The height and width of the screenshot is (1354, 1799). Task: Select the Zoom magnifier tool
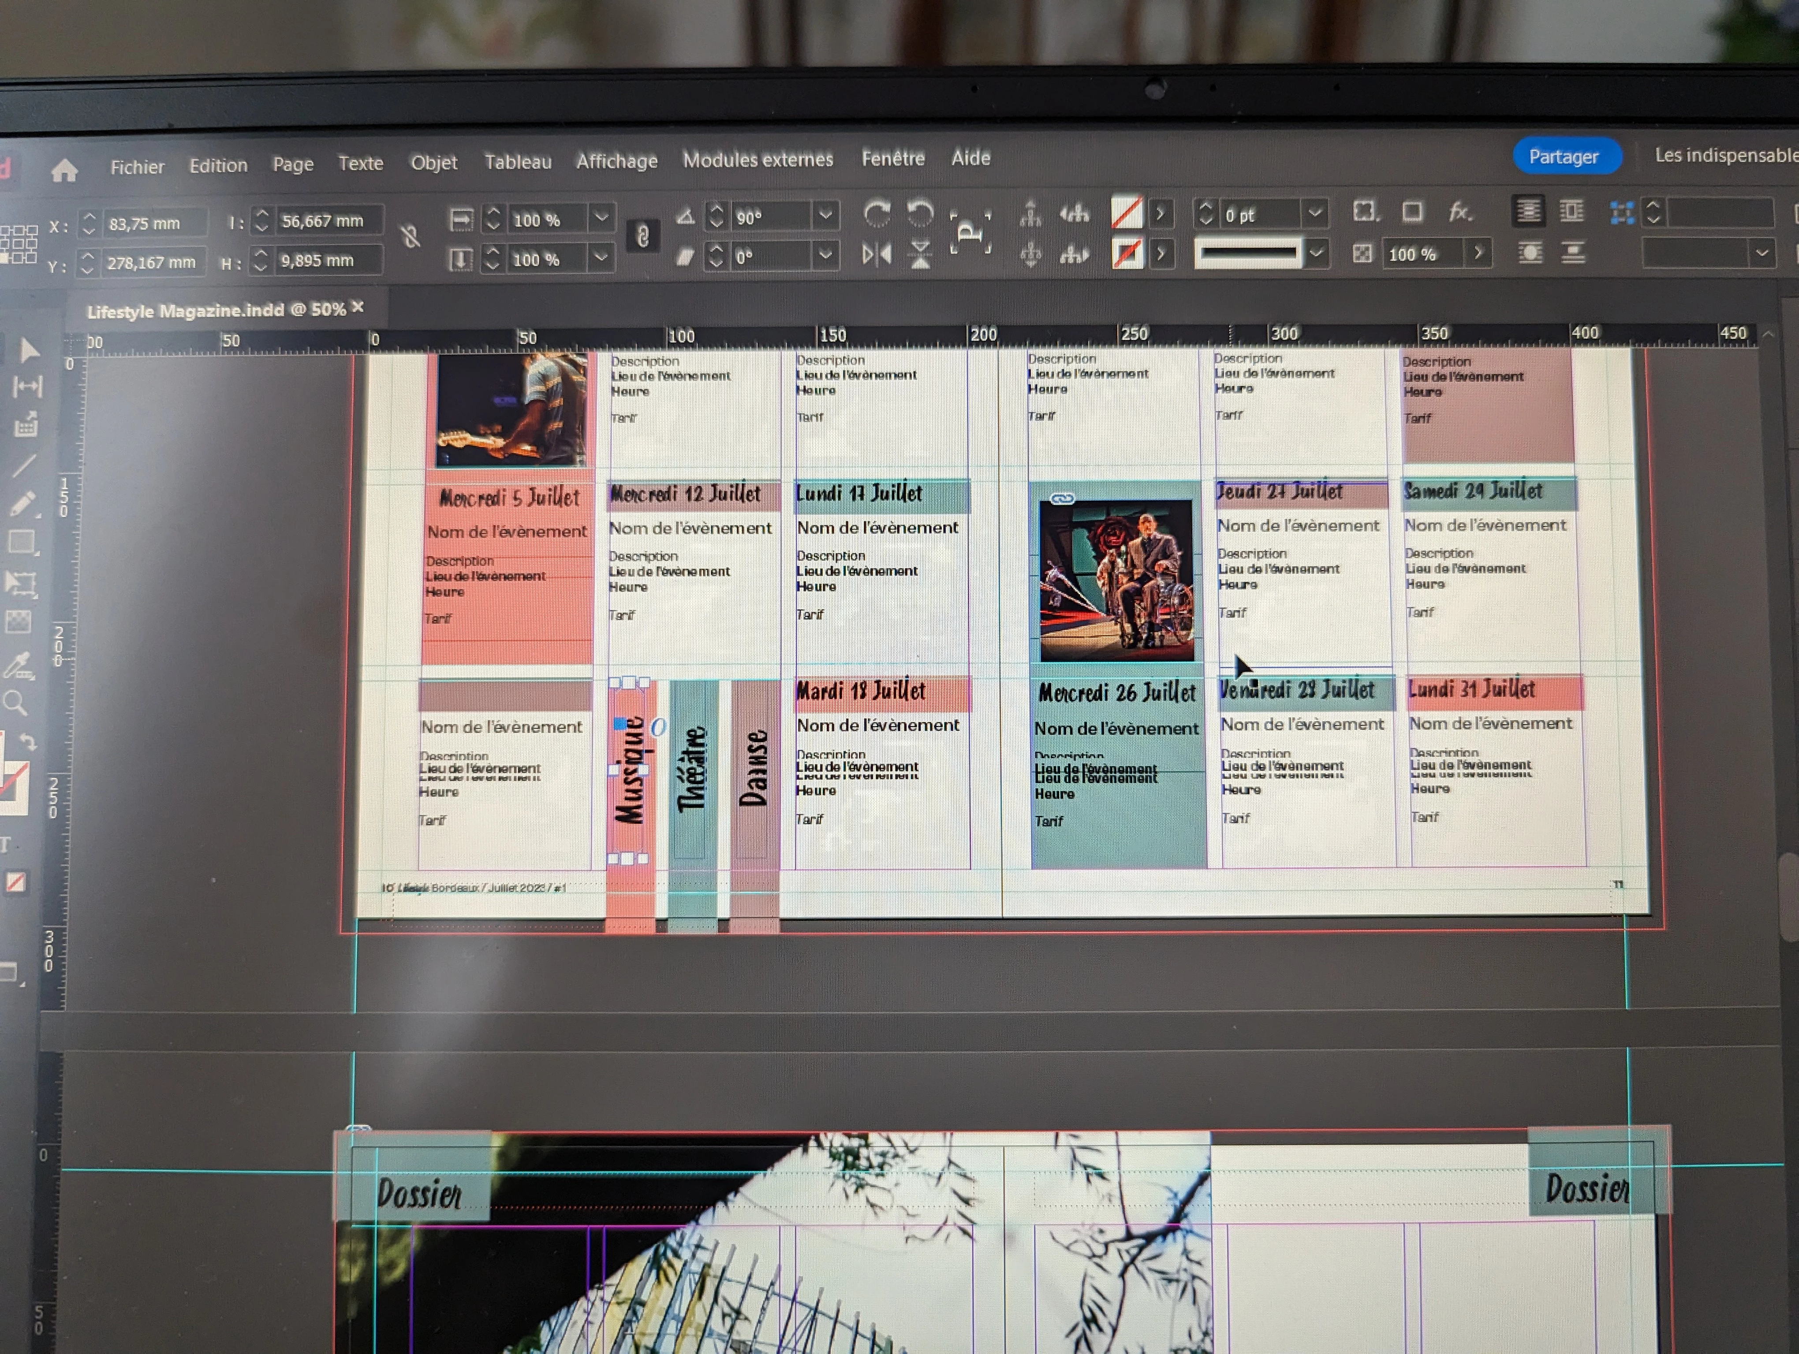pyautogui.click(x=15, y=702)
